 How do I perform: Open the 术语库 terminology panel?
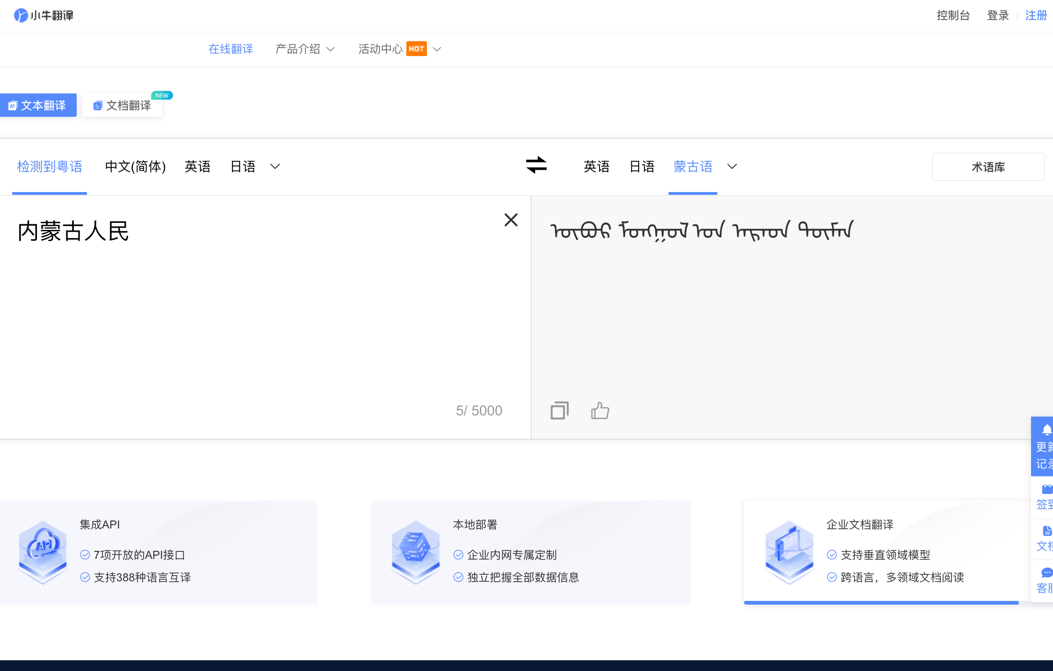point(988,166)
